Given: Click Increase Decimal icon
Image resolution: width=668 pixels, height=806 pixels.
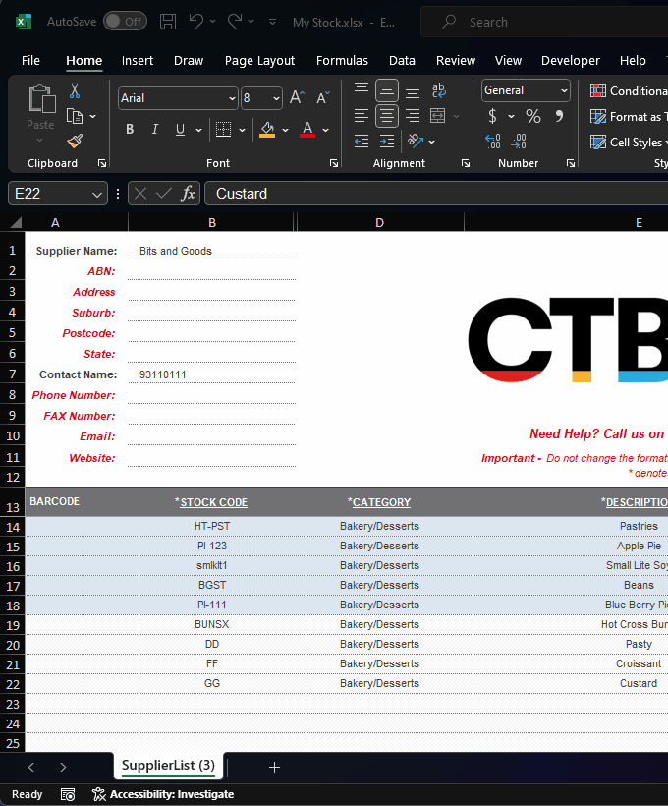Looking at the screenshot, I should tap(493, 141).
